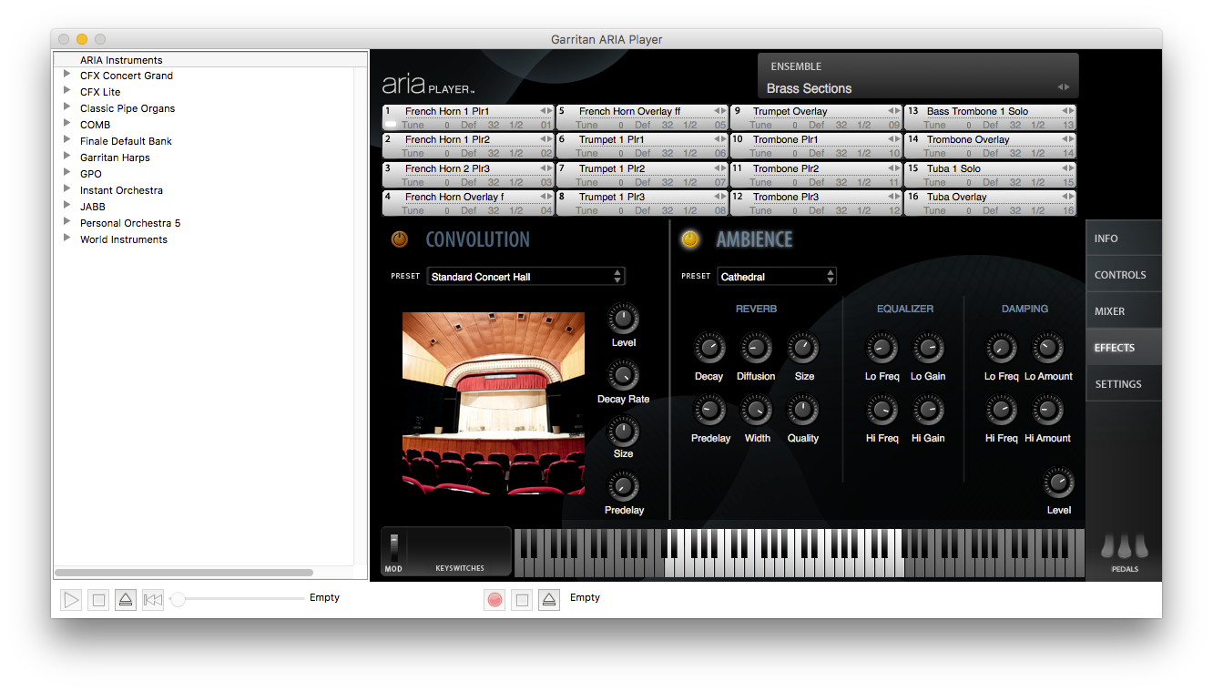Click the stop button next to record
This screenshot has width=1213, height=691.
[522, 600]
